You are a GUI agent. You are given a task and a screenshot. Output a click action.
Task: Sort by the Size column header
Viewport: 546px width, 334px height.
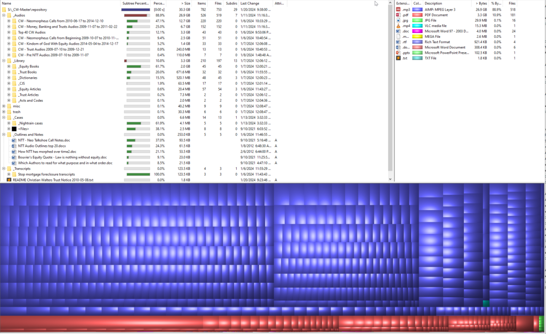click(184, 3)
